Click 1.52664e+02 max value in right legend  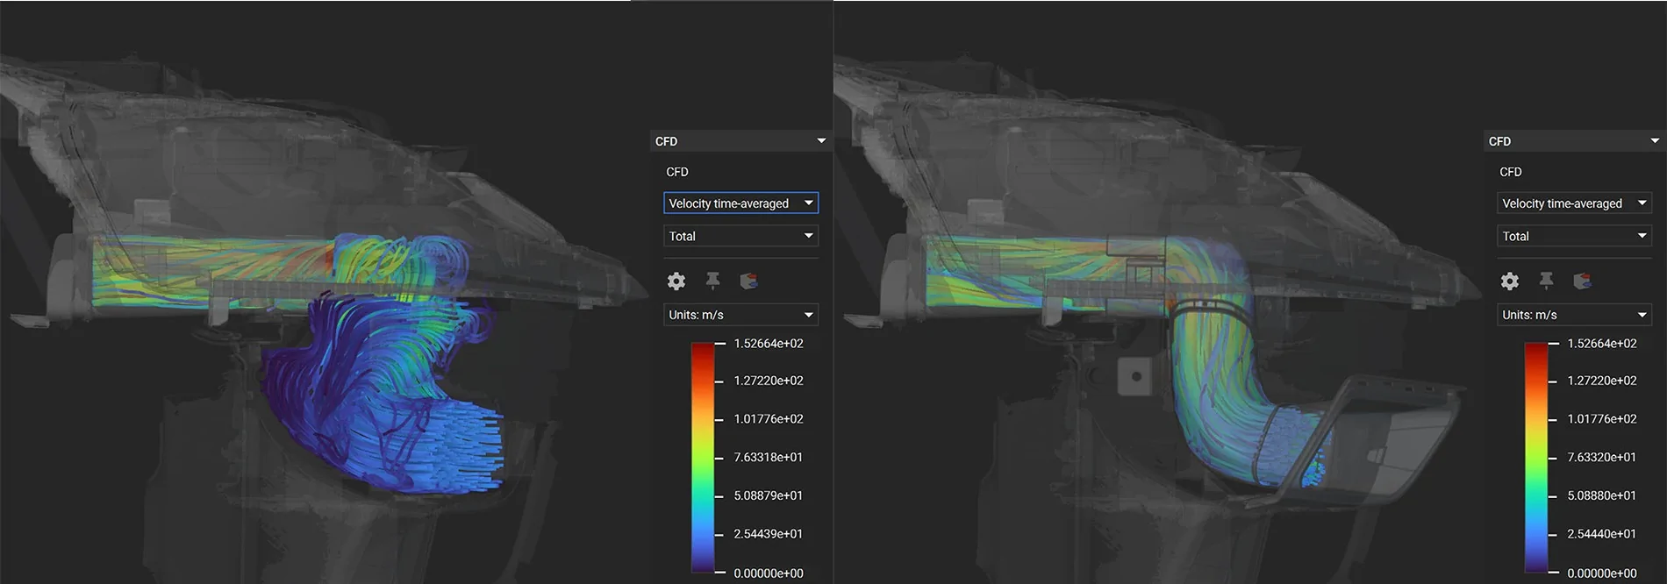[x=1602, y=344]
